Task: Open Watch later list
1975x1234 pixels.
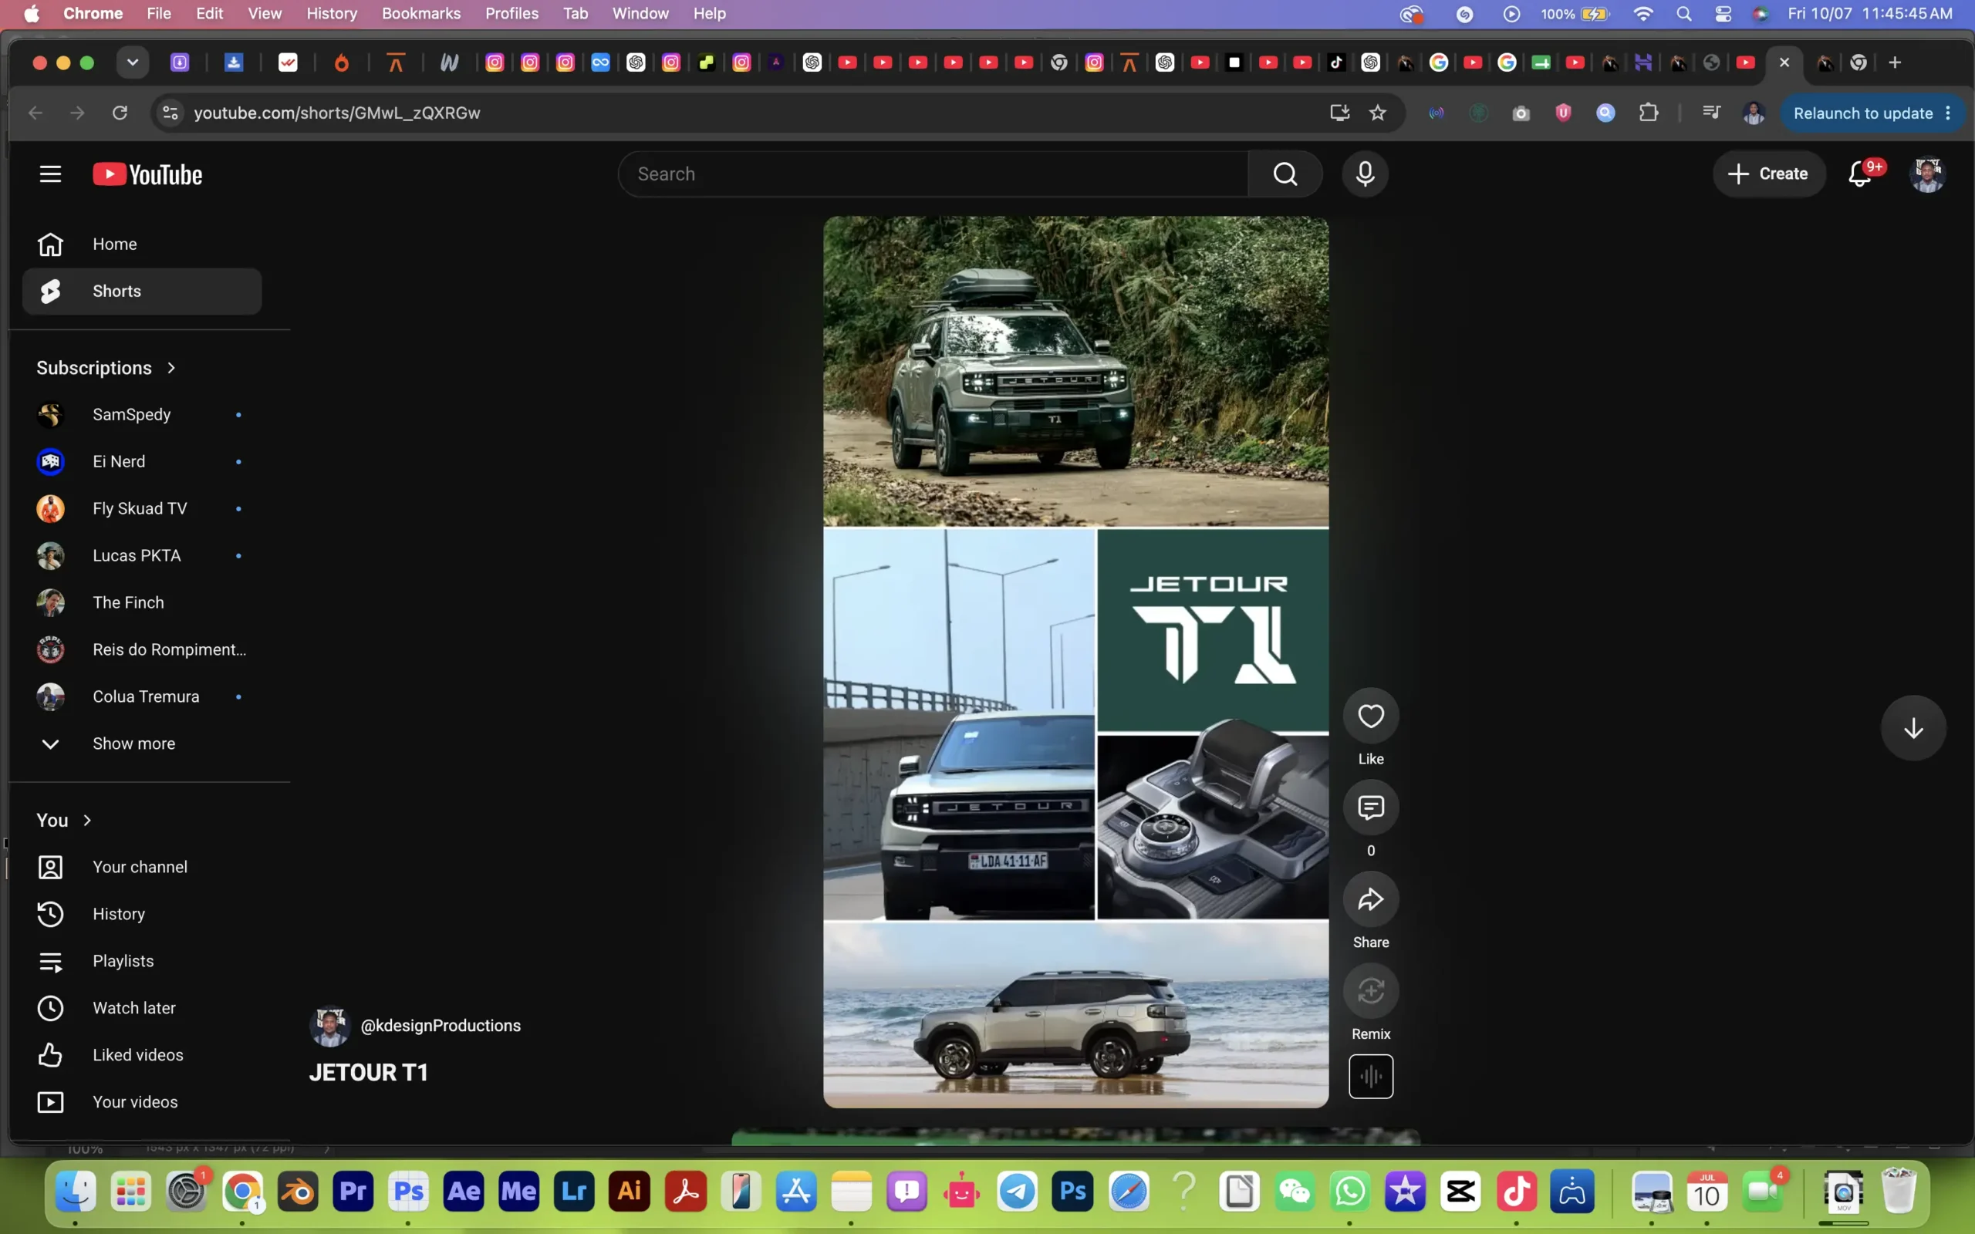Action: pyautogui.click(x=142, y=1008)
